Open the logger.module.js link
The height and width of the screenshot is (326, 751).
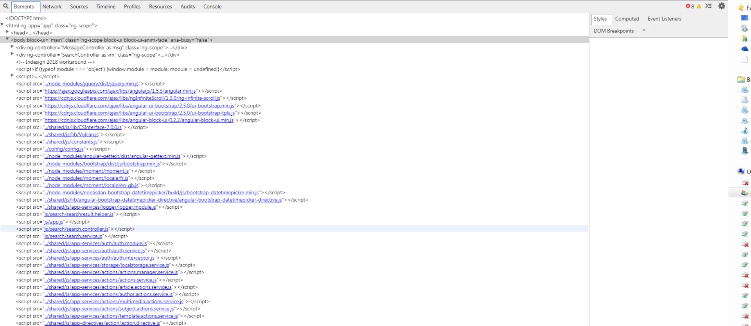tap(100, 207)
